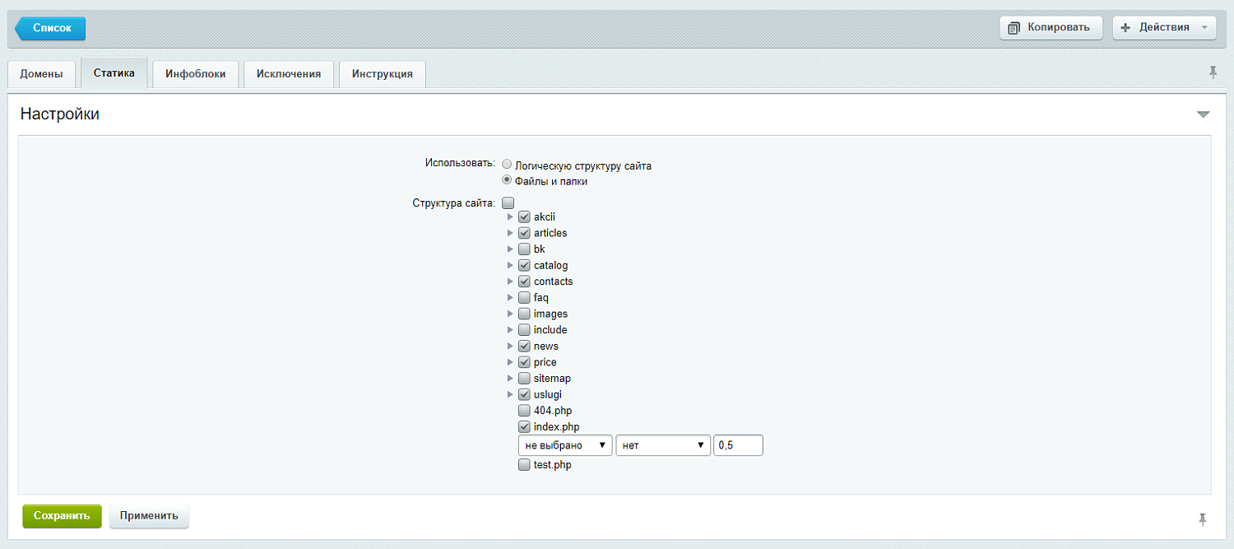The image size is (1234, 549).
Task: Expand the uslugi folder in the tree
Action: point(511,394)
